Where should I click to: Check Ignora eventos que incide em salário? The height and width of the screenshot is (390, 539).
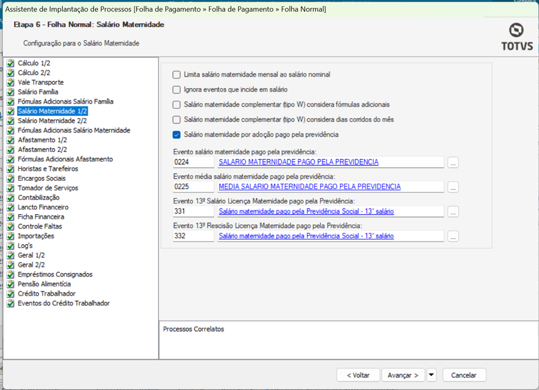pos(177,90)
